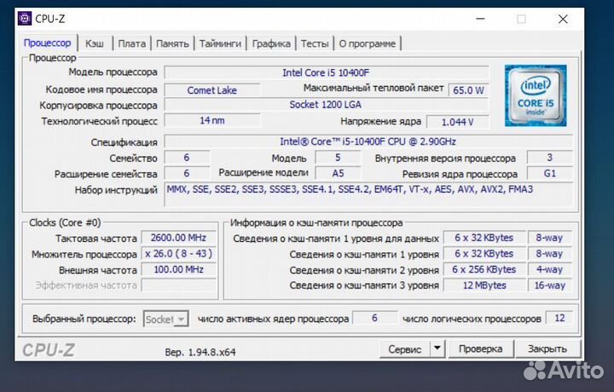Click the Проверка button

480,349
